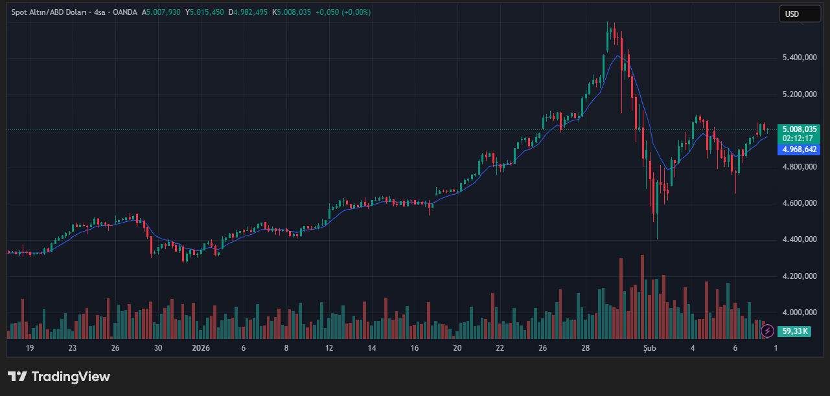Click the Spot Altın/ABD Doları symbol title

49,12
